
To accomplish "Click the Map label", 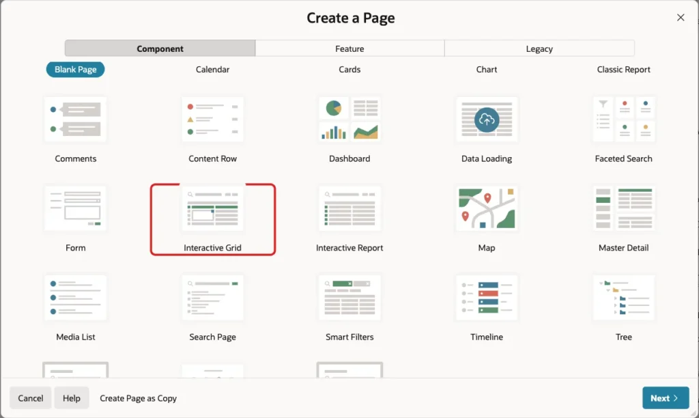I will (x=486, y=247).
